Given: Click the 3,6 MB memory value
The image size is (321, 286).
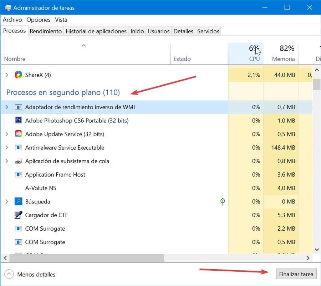Looking at the screenshot, I should tap(286, 175).
